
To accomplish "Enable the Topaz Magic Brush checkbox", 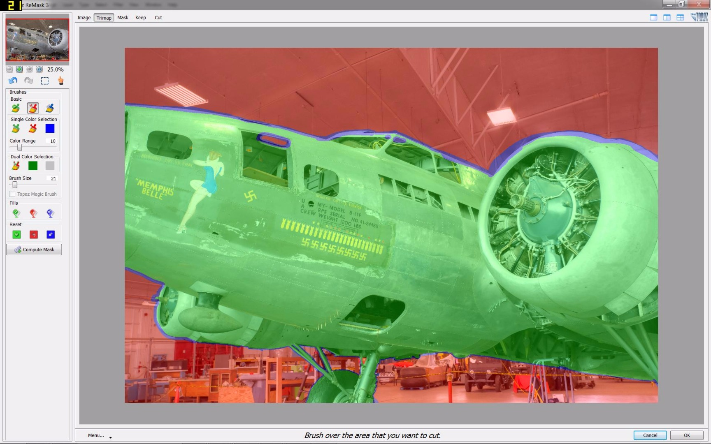I will 12,194.
